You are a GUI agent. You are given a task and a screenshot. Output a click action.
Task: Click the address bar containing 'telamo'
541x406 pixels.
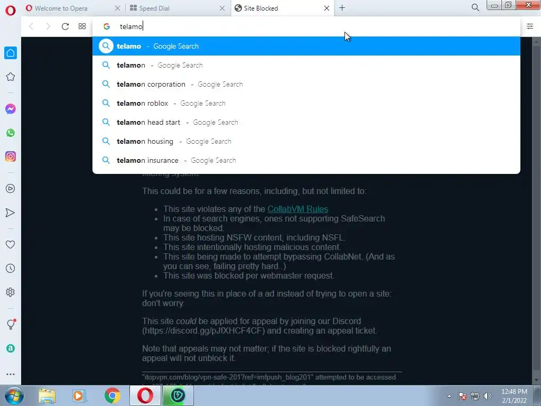pos(306,26)
